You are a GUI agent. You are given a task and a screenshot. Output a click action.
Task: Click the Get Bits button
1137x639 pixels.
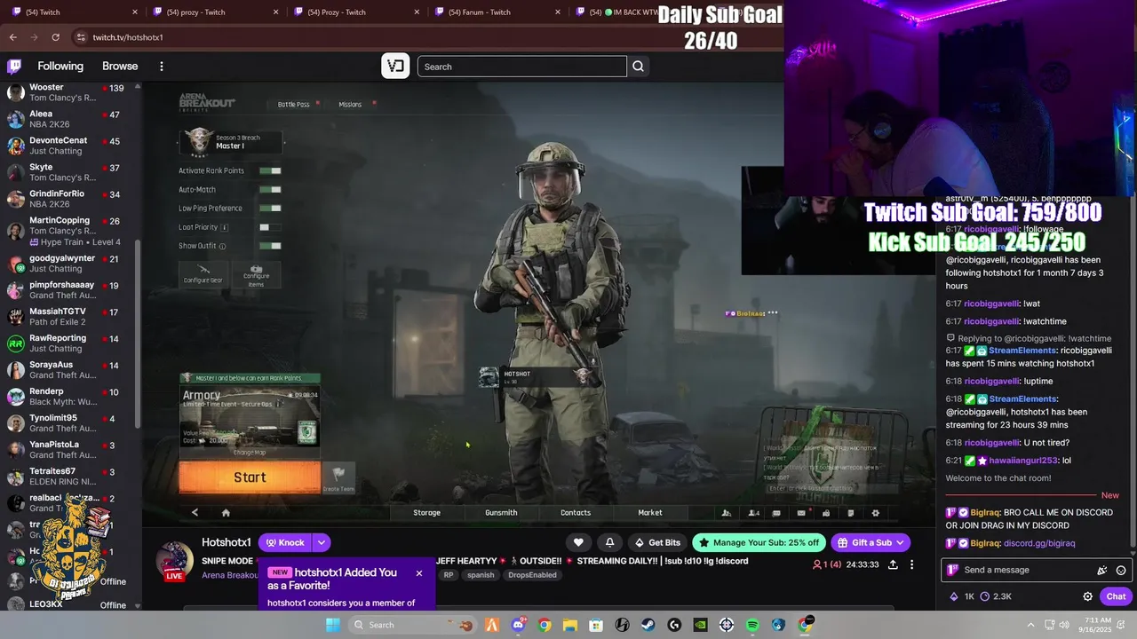click(x=657, y=542)
